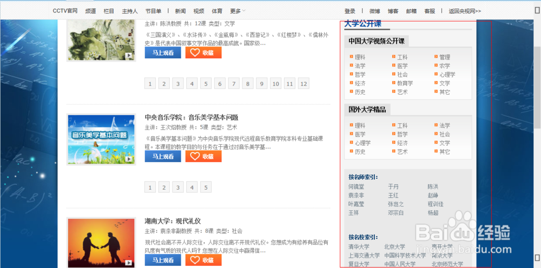Image resolution: width=541 pixels, height=268 pixels.
Task: Select 清华大学 in 按名校索引
Action: click(359, 246)
